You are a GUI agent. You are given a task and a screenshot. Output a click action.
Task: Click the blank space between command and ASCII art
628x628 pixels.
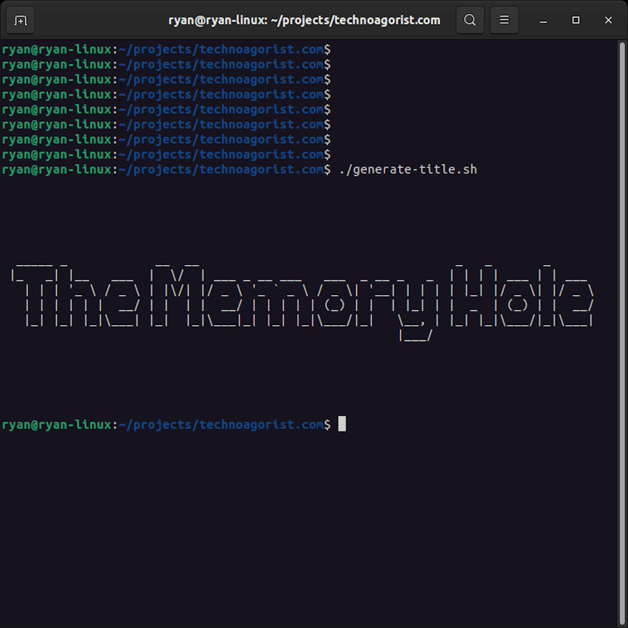307,216
